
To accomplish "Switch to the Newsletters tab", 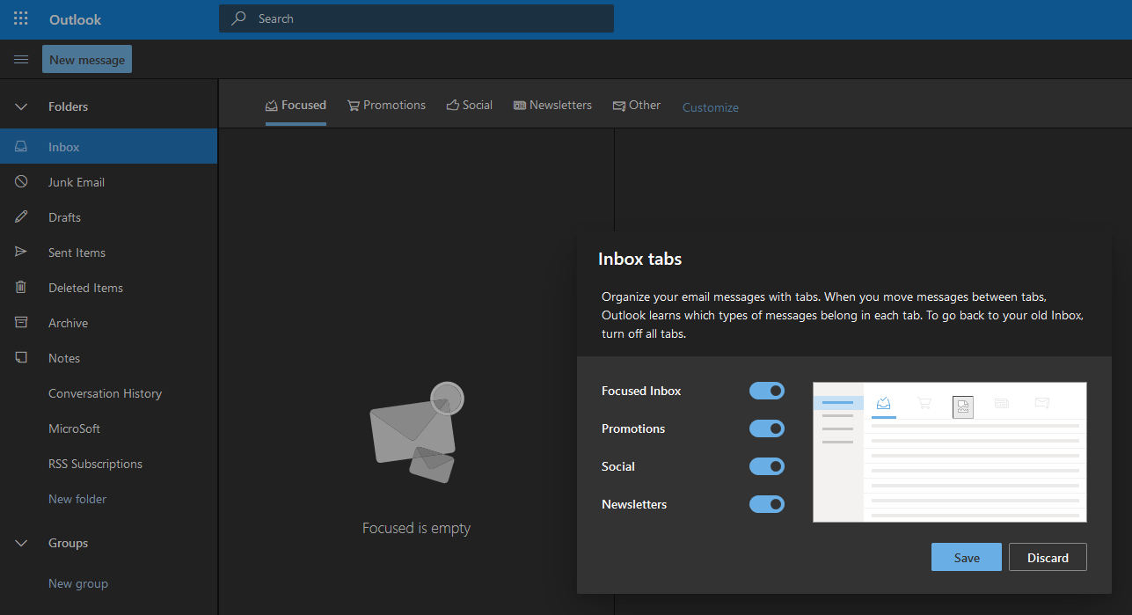I will pyautogui.click(x=552, y=106).
